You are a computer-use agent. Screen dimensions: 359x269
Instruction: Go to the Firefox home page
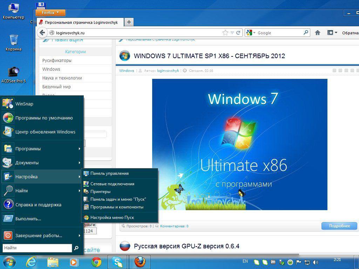coord(317,33)
